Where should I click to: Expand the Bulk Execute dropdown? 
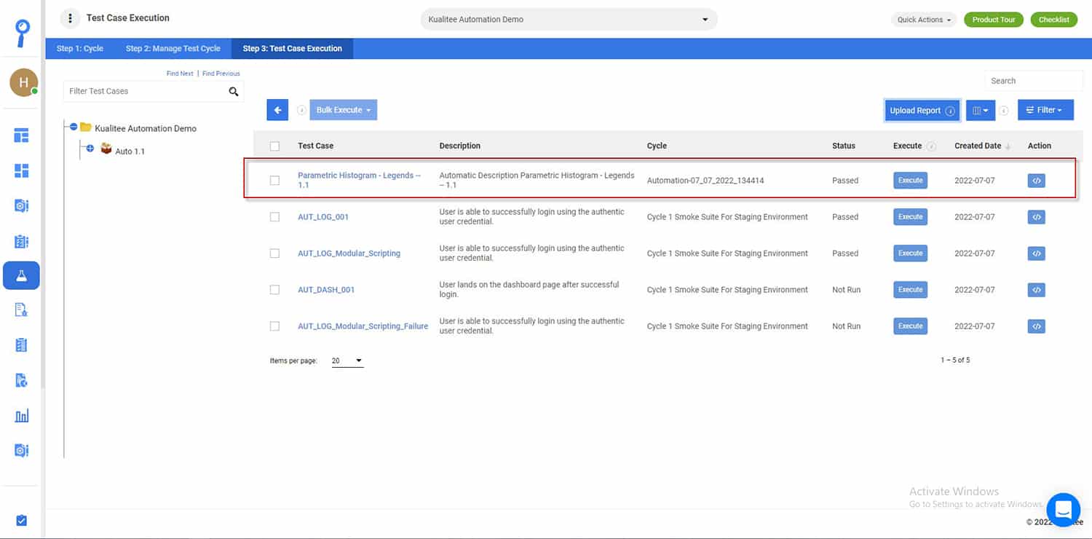coord(344,110)
